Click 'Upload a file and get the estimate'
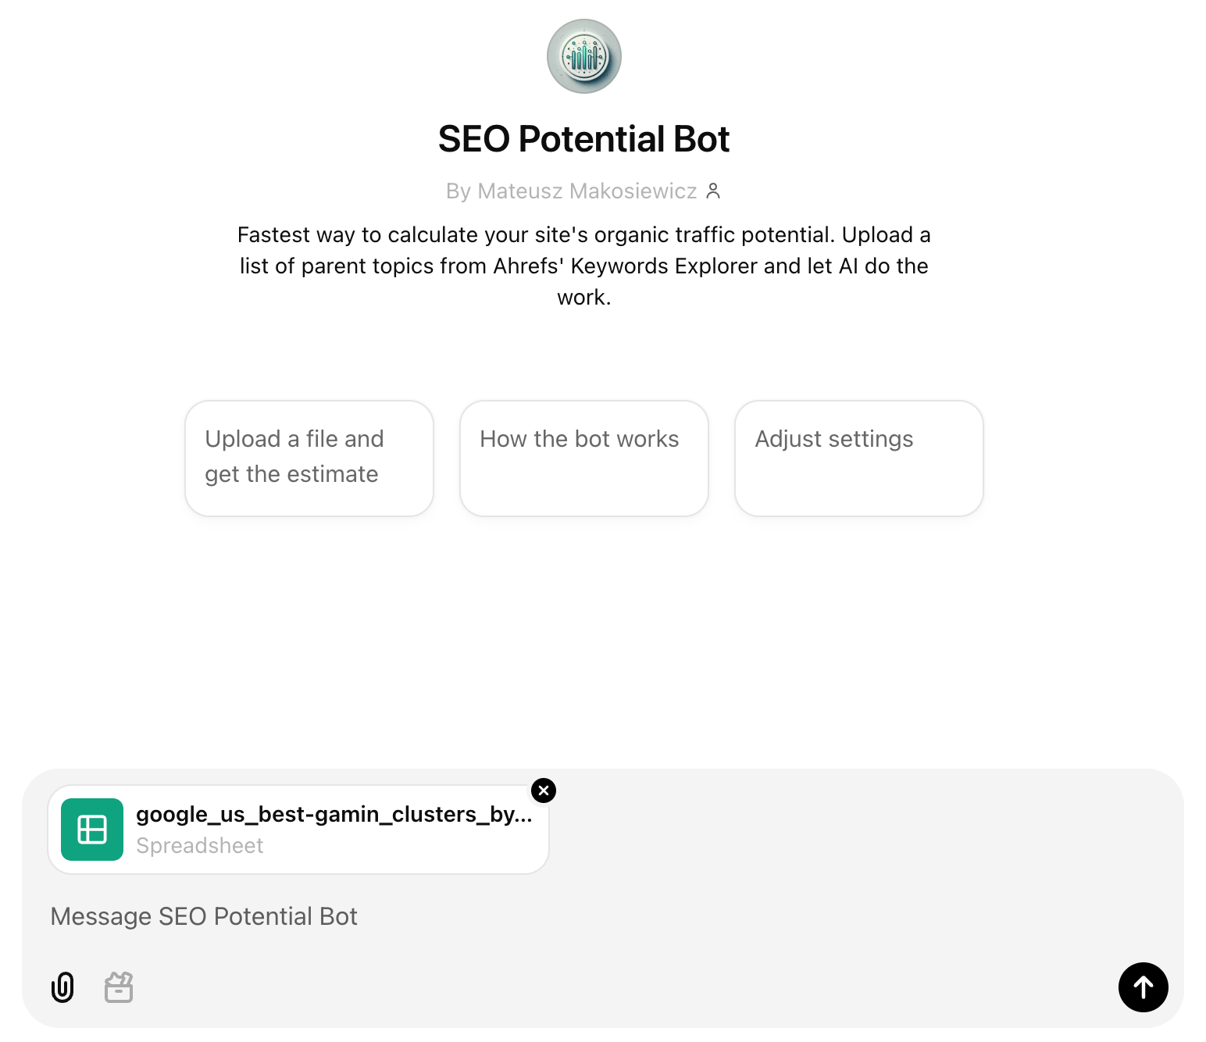This screenshot has height=1042, width=1206. [309, 457]
